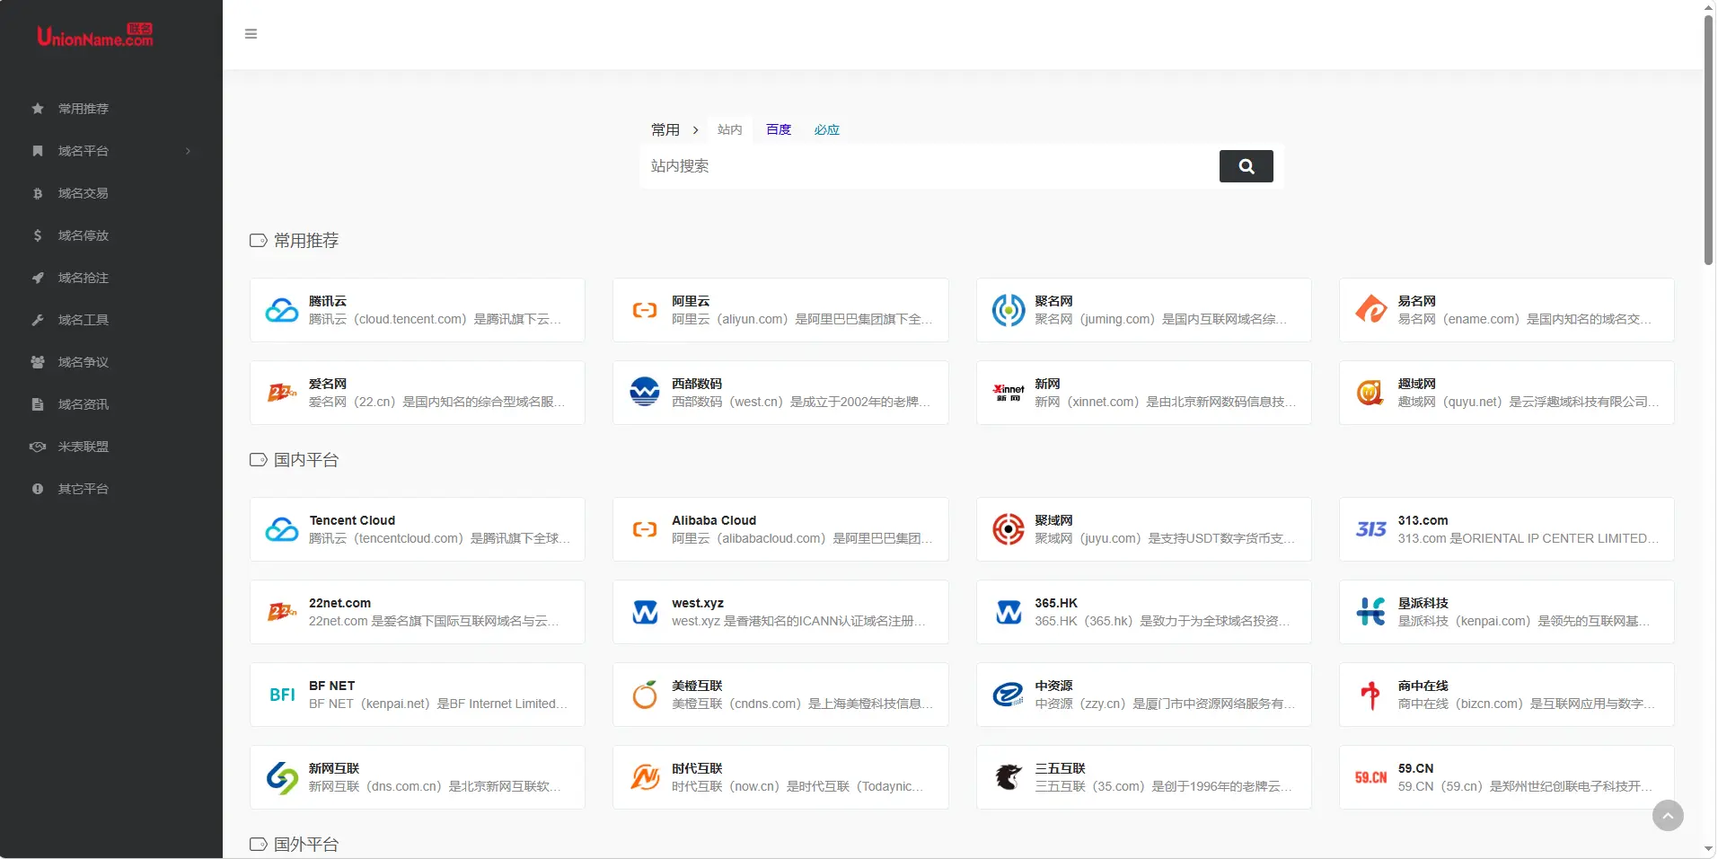The height and width of the screenshot is (859, 1718).
Task: Click the back-to-top round arrow button
Action: pyautogui.click(x=1668, y=816)
